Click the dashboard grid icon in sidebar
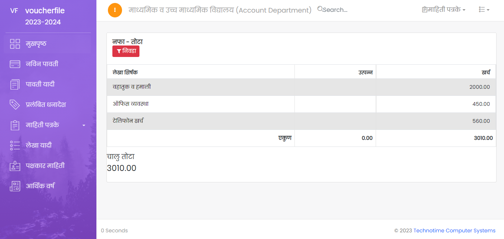This screenshot has width=504, height=239. pos(15,44)
